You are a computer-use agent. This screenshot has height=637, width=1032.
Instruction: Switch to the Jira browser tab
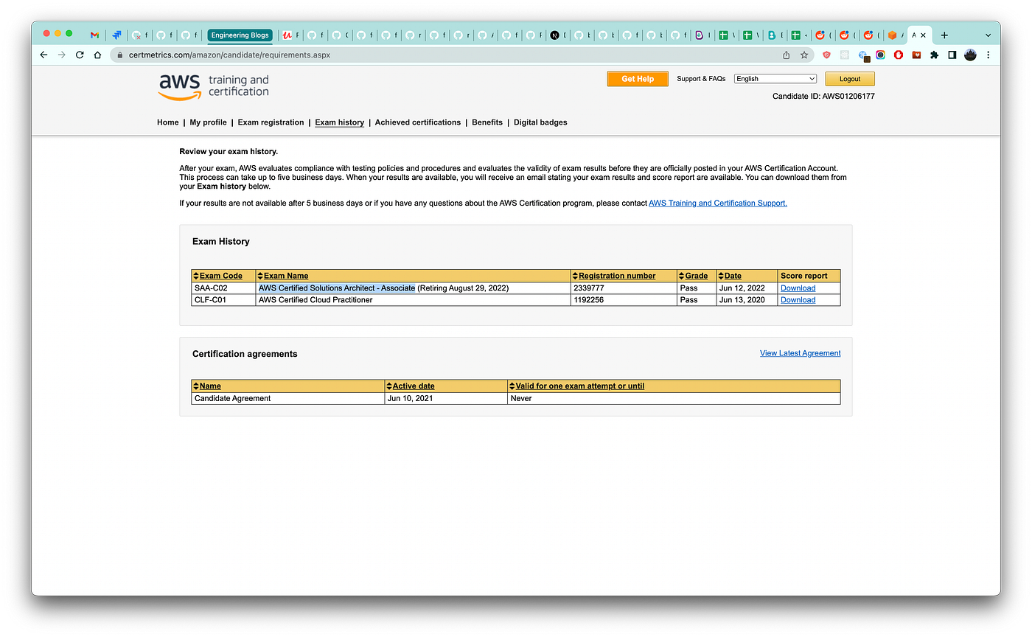pos(116,35)
